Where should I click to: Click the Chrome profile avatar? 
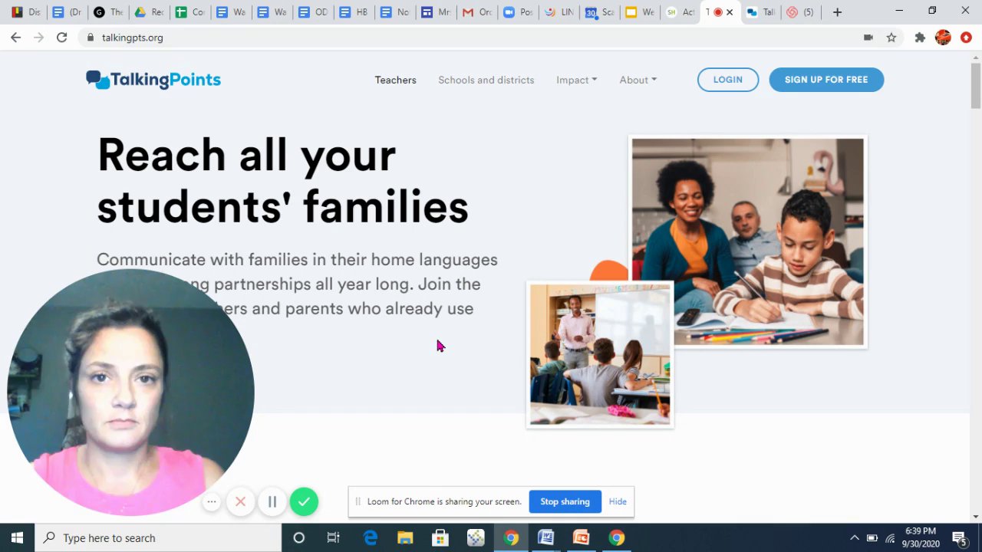click(x=943, y=37)
